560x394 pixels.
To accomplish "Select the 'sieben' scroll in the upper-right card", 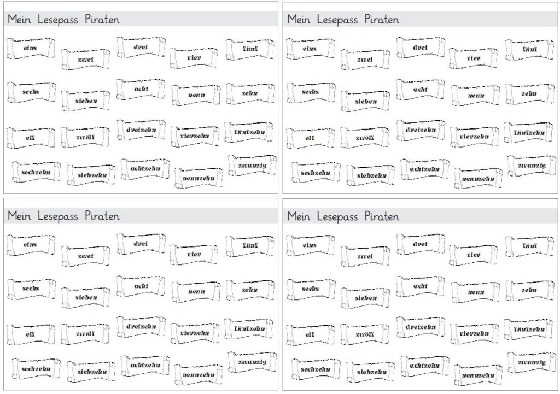I will point(365,101).
